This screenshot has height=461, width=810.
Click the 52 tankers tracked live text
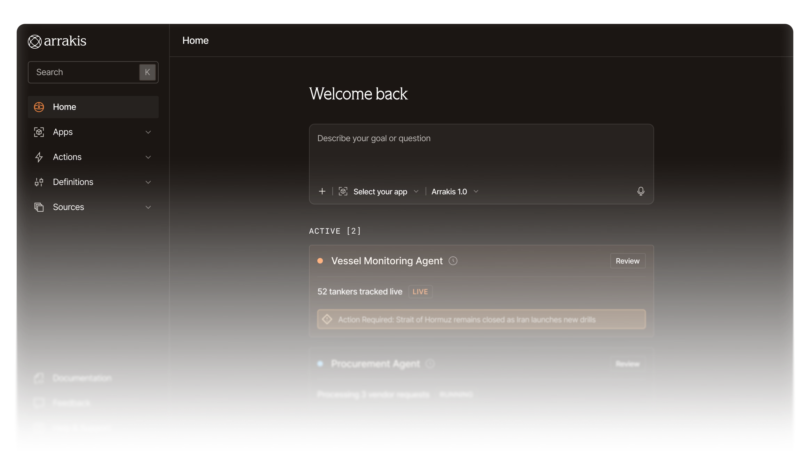[360, 292]
